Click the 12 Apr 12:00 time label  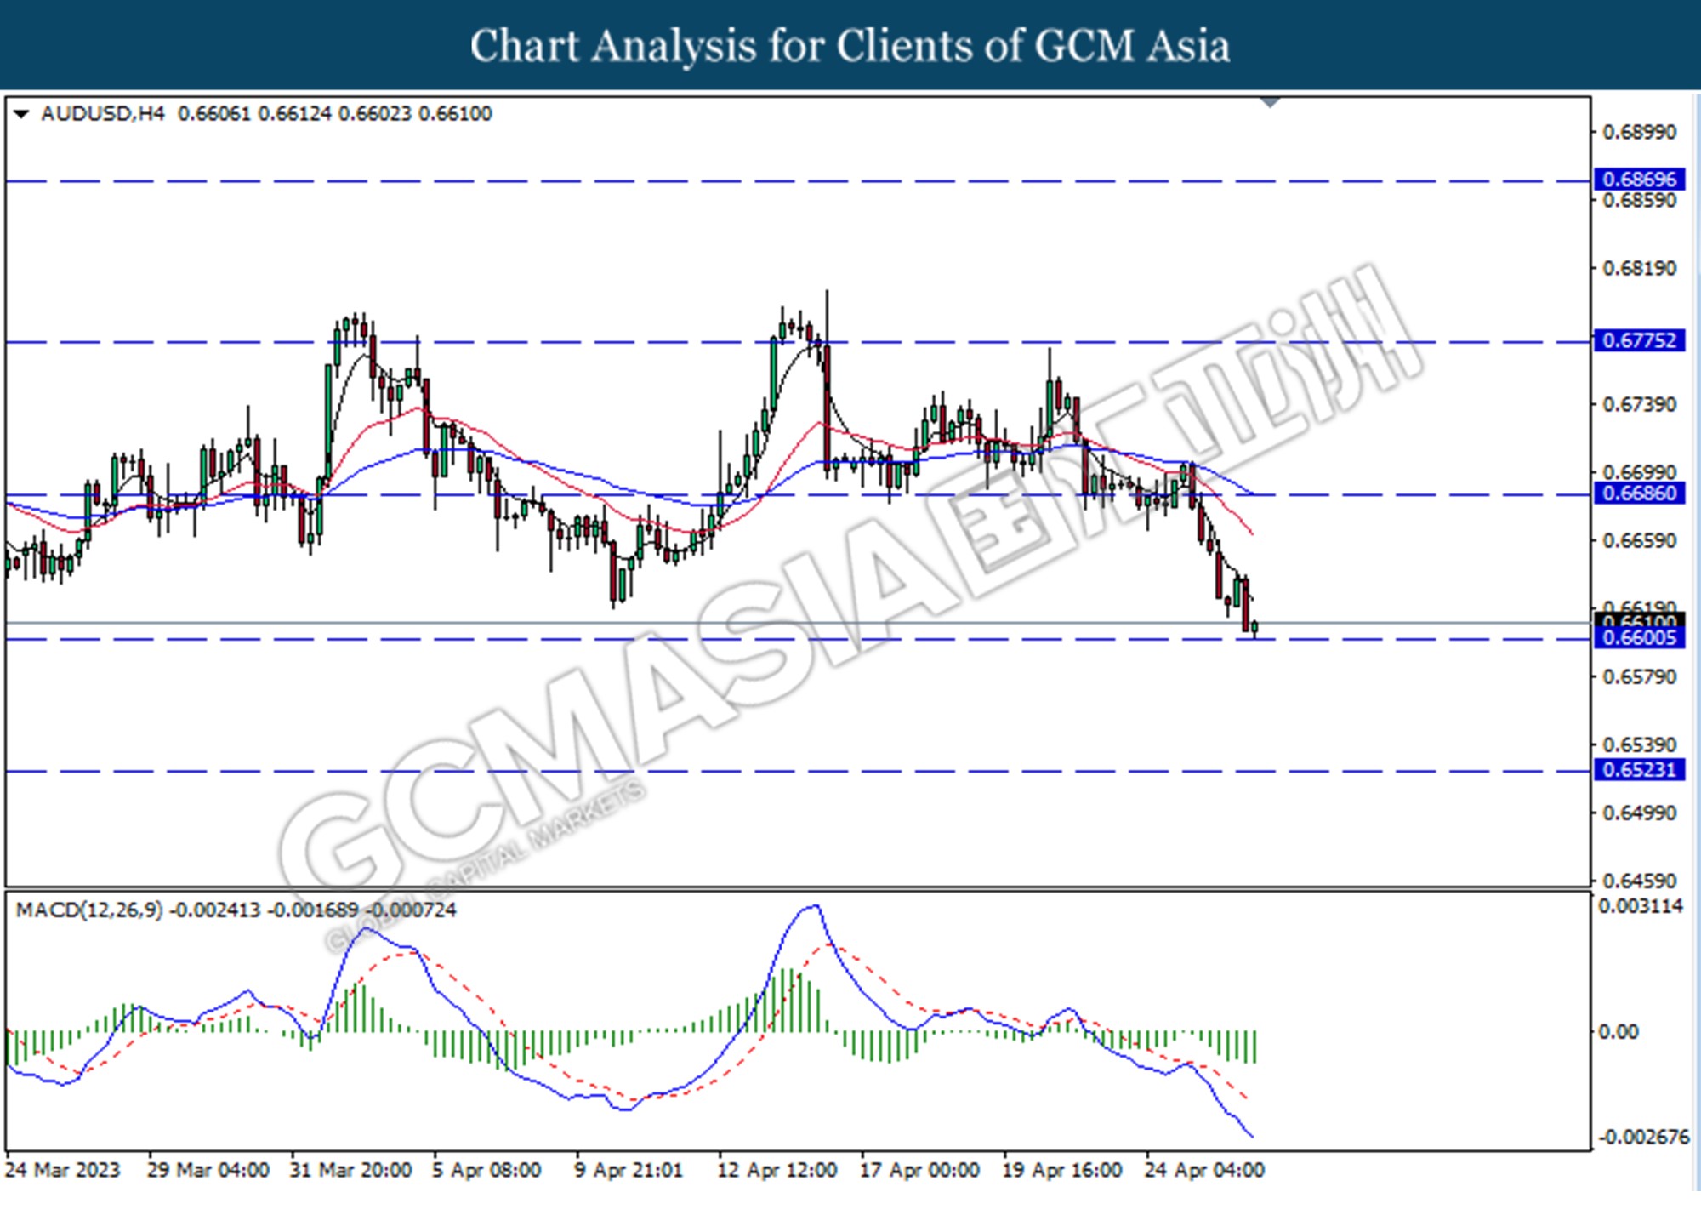pos(777,1170)
